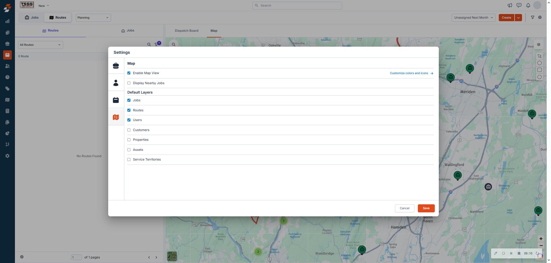Image resolution: width=551 pixels, height=263 pixels.
Task: Click the megaphone announcements icon
Action: (510, 5)
